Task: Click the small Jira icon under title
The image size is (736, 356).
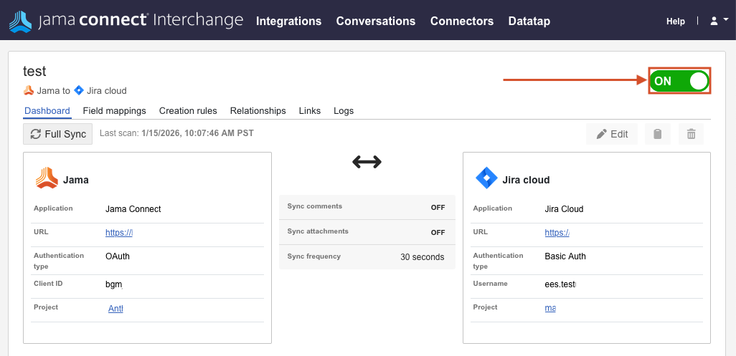Action: point(79,90)
